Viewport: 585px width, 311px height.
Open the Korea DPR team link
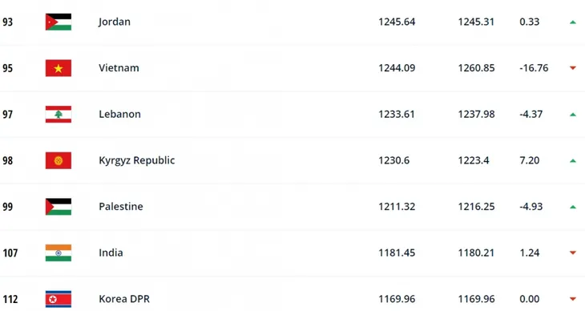pos(124,299)
